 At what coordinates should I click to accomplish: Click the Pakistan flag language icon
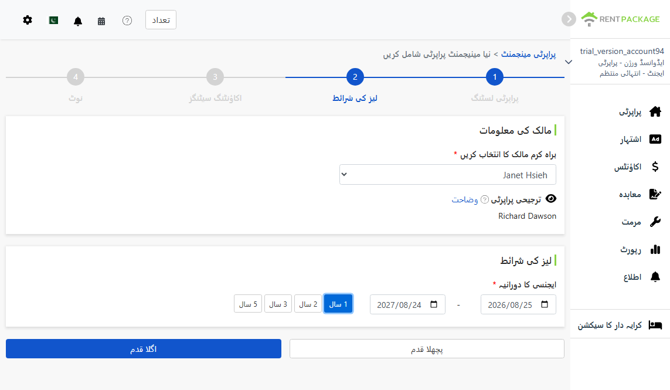point(53,20)
